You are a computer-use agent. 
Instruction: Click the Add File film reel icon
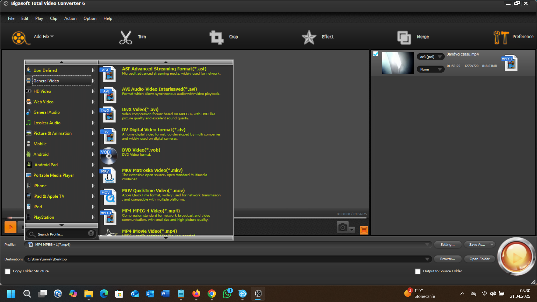(x=20, y=38)
